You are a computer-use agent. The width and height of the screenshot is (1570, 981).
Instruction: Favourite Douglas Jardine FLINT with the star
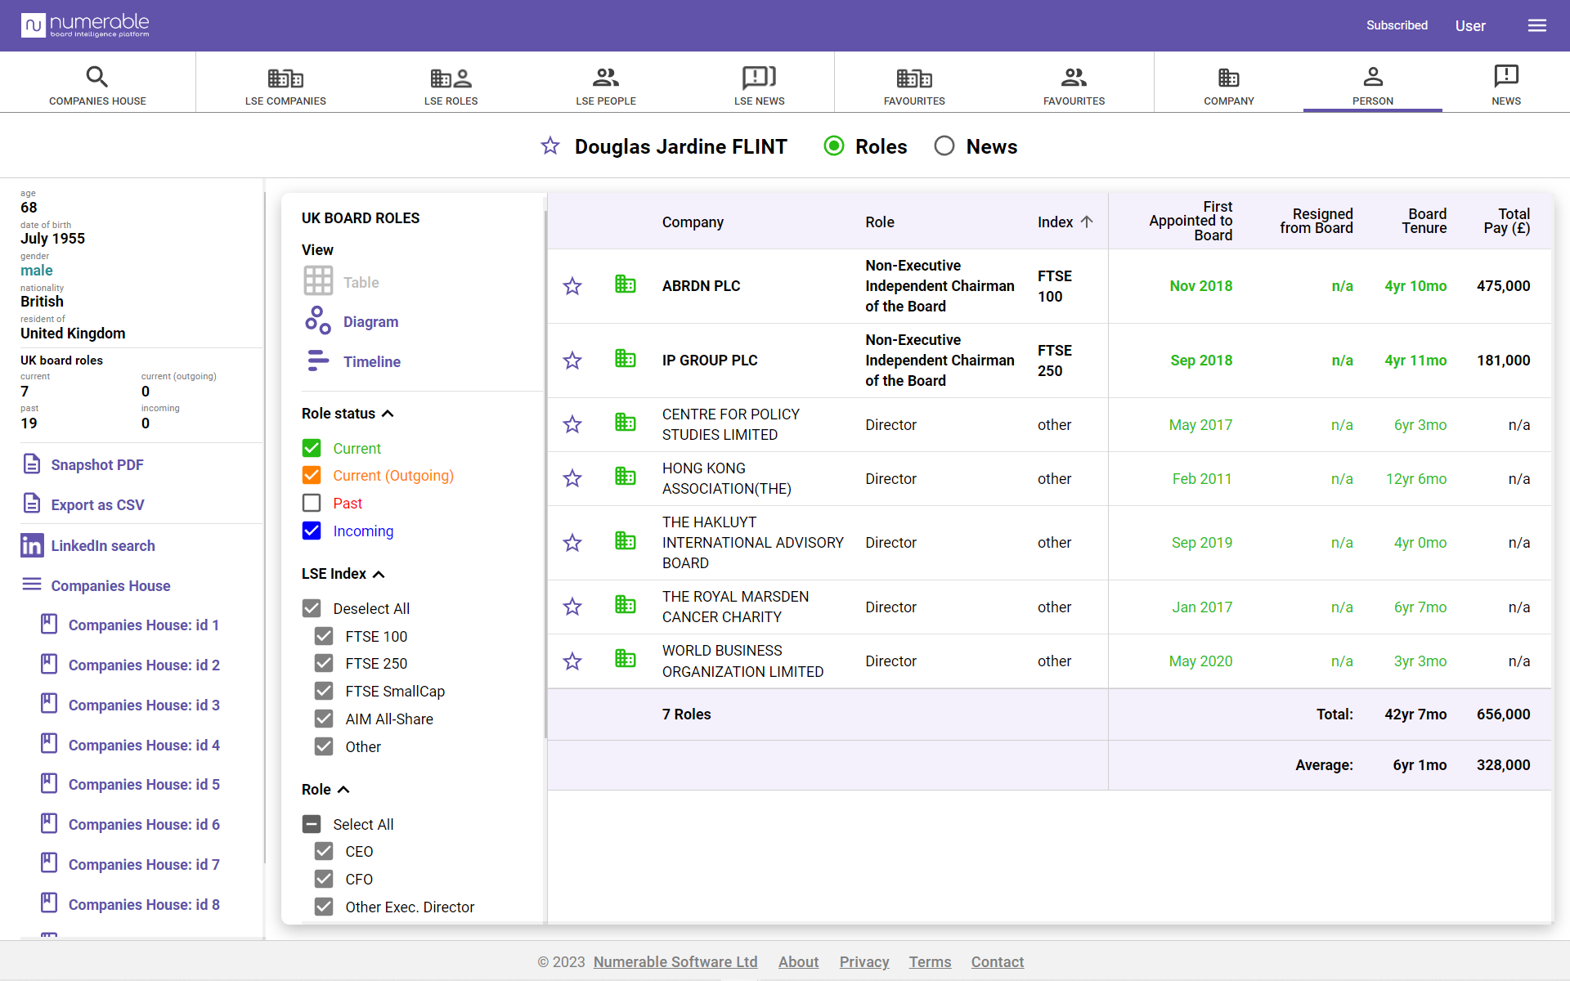[x=550, y=146]
